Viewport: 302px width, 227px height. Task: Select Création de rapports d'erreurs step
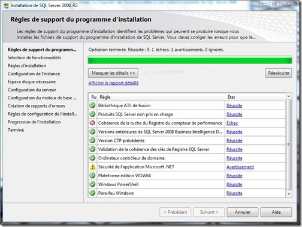click(37, 106)
